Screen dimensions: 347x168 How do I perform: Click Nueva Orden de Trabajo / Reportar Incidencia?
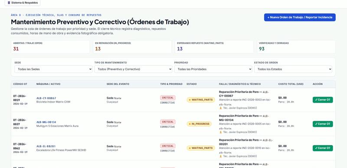(x=300, y=17)
